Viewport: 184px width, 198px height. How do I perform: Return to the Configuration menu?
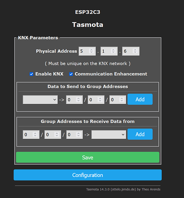pyautogui.click(x=88, y=175)
